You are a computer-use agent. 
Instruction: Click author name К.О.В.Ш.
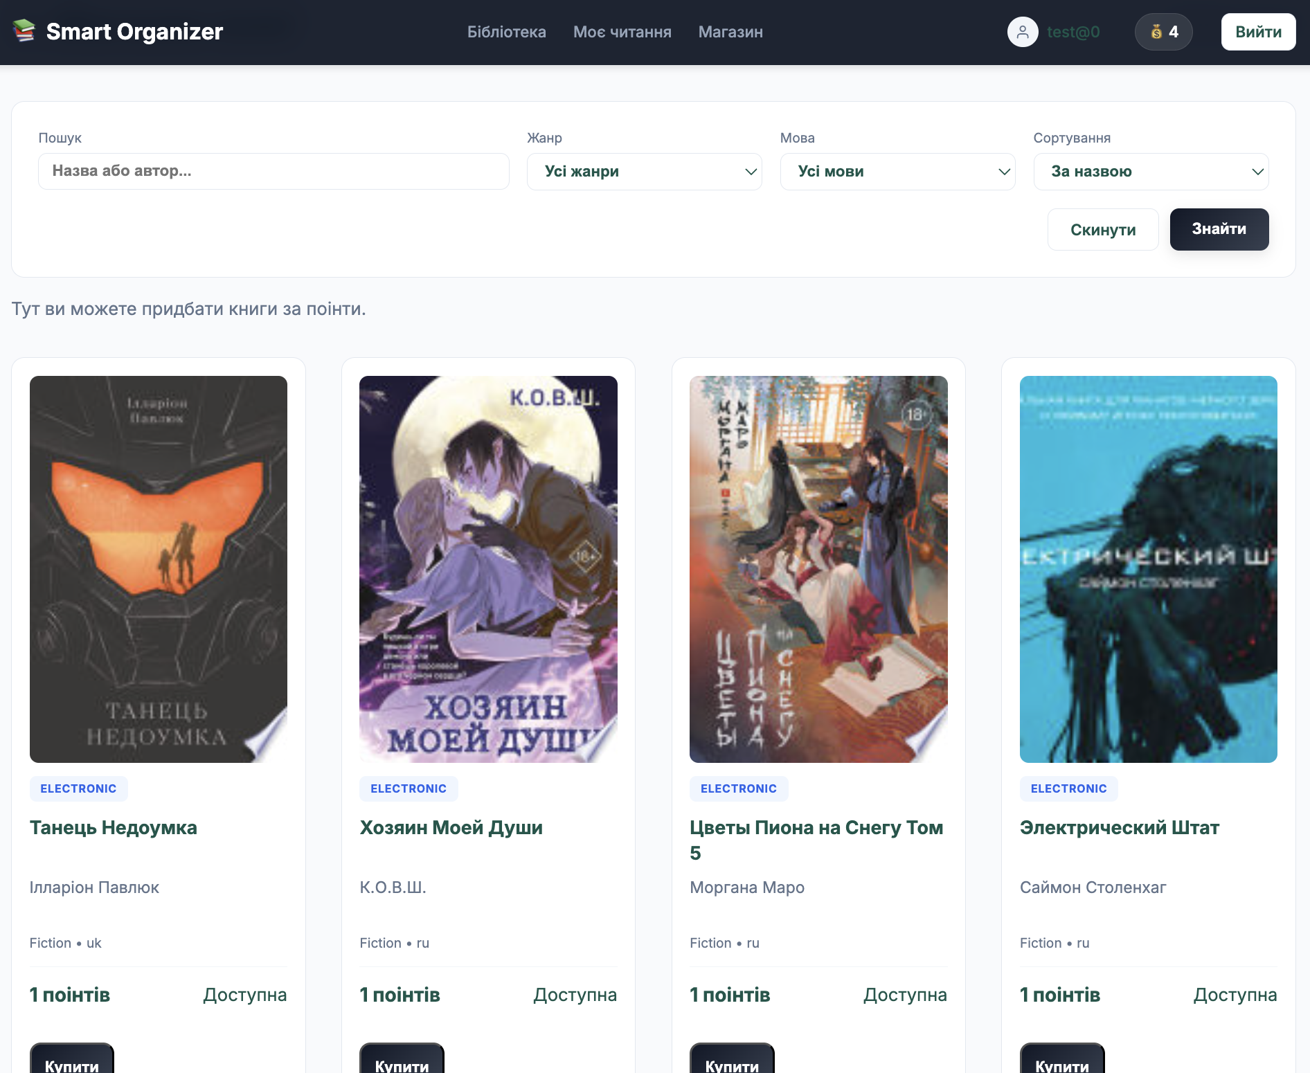click(393, 887)
